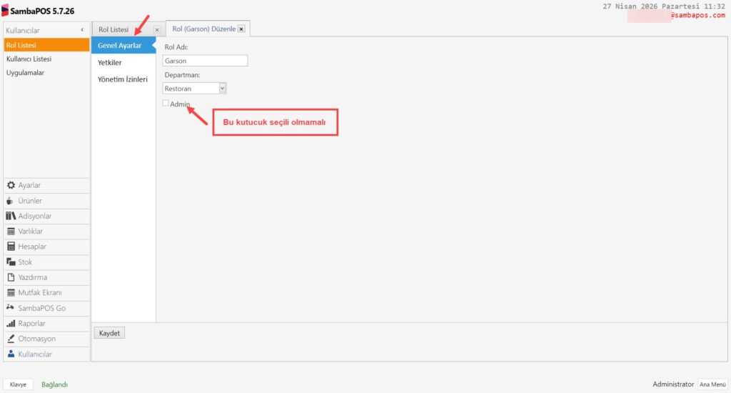
Task: Open the Yönetim İzinleri section
Action: coord(123,79)
